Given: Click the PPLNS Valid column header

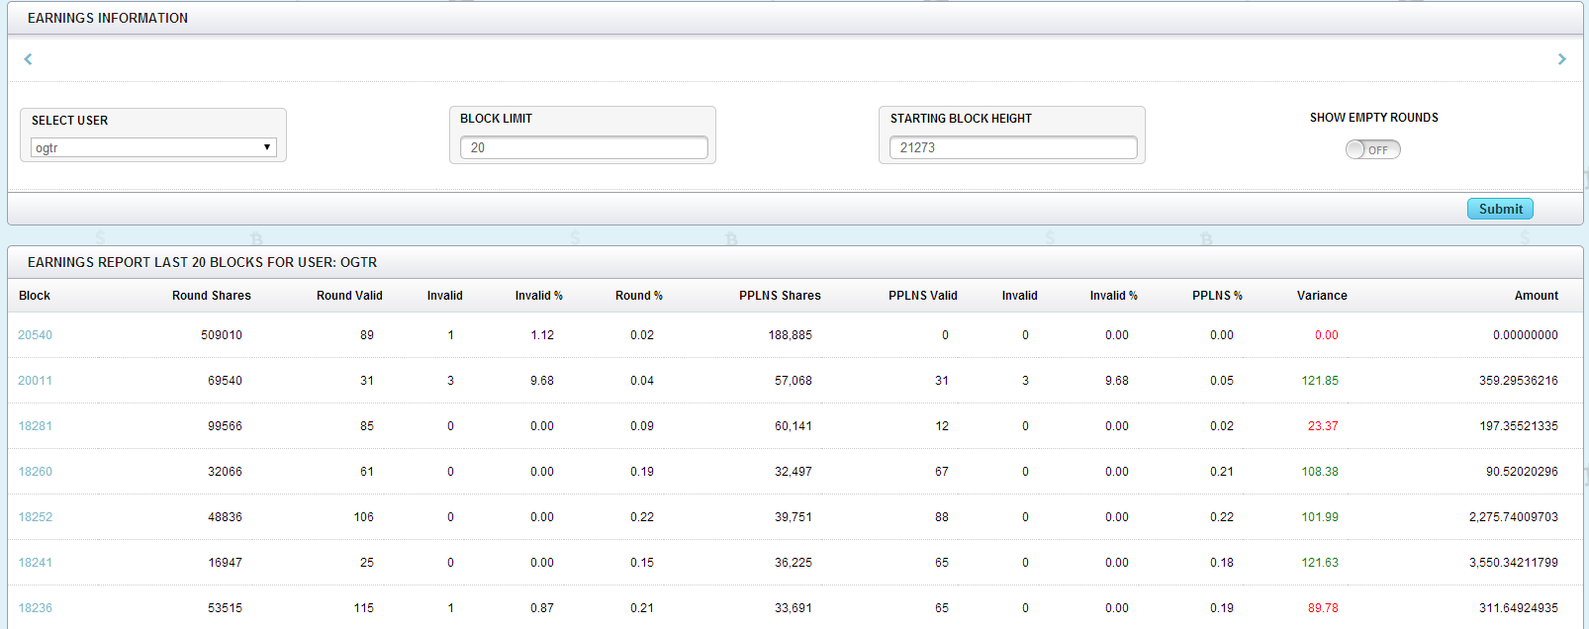Looking at the screenshot, I should [923, 296].
